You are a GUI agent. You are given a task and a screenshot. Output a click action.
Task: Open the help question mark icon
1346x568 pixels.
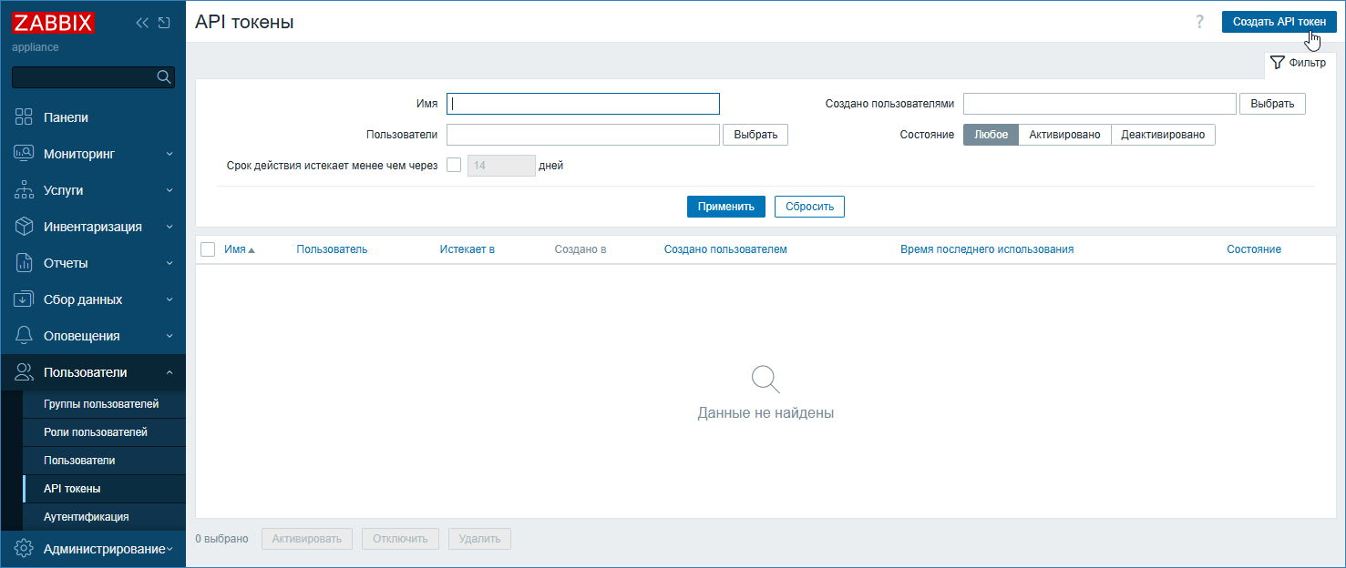click(x=1199, y=22)
